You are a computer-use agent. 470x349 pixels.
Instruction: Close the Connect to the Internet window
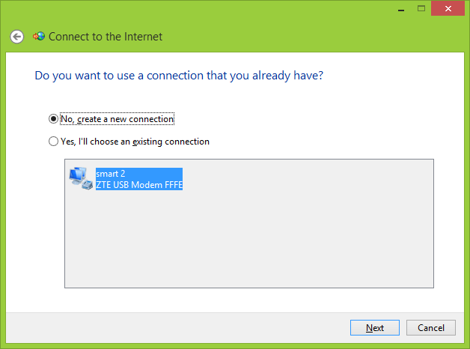(x=448, y=7)
